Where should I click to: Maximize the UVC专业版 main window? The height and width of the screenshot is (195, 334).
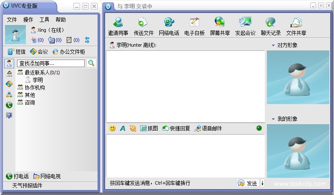point(85,6)
